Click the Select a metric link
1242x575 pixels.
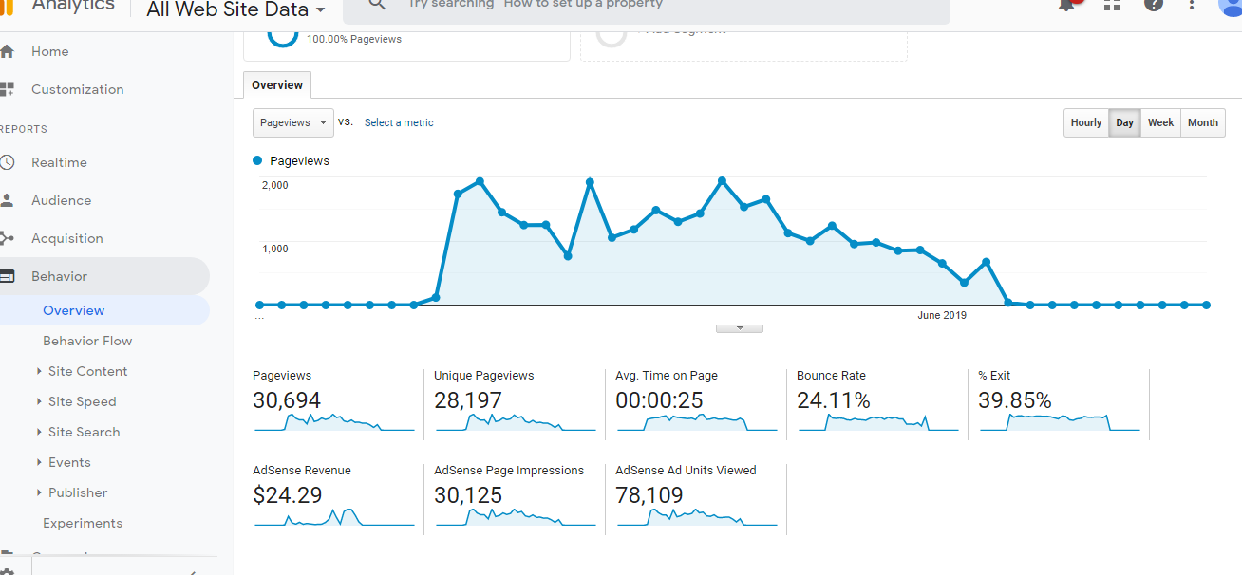tap(399, 122)
